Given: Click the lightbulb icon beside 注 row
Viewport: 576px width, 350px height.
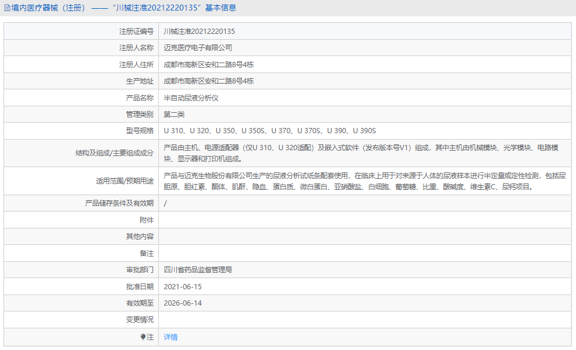Looking at the screenshot, I should [143, 337].
